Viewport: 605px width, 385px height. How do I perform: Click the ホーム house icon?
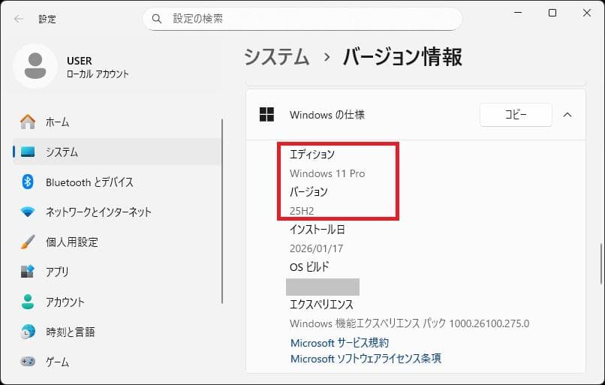tap(27, 122)
